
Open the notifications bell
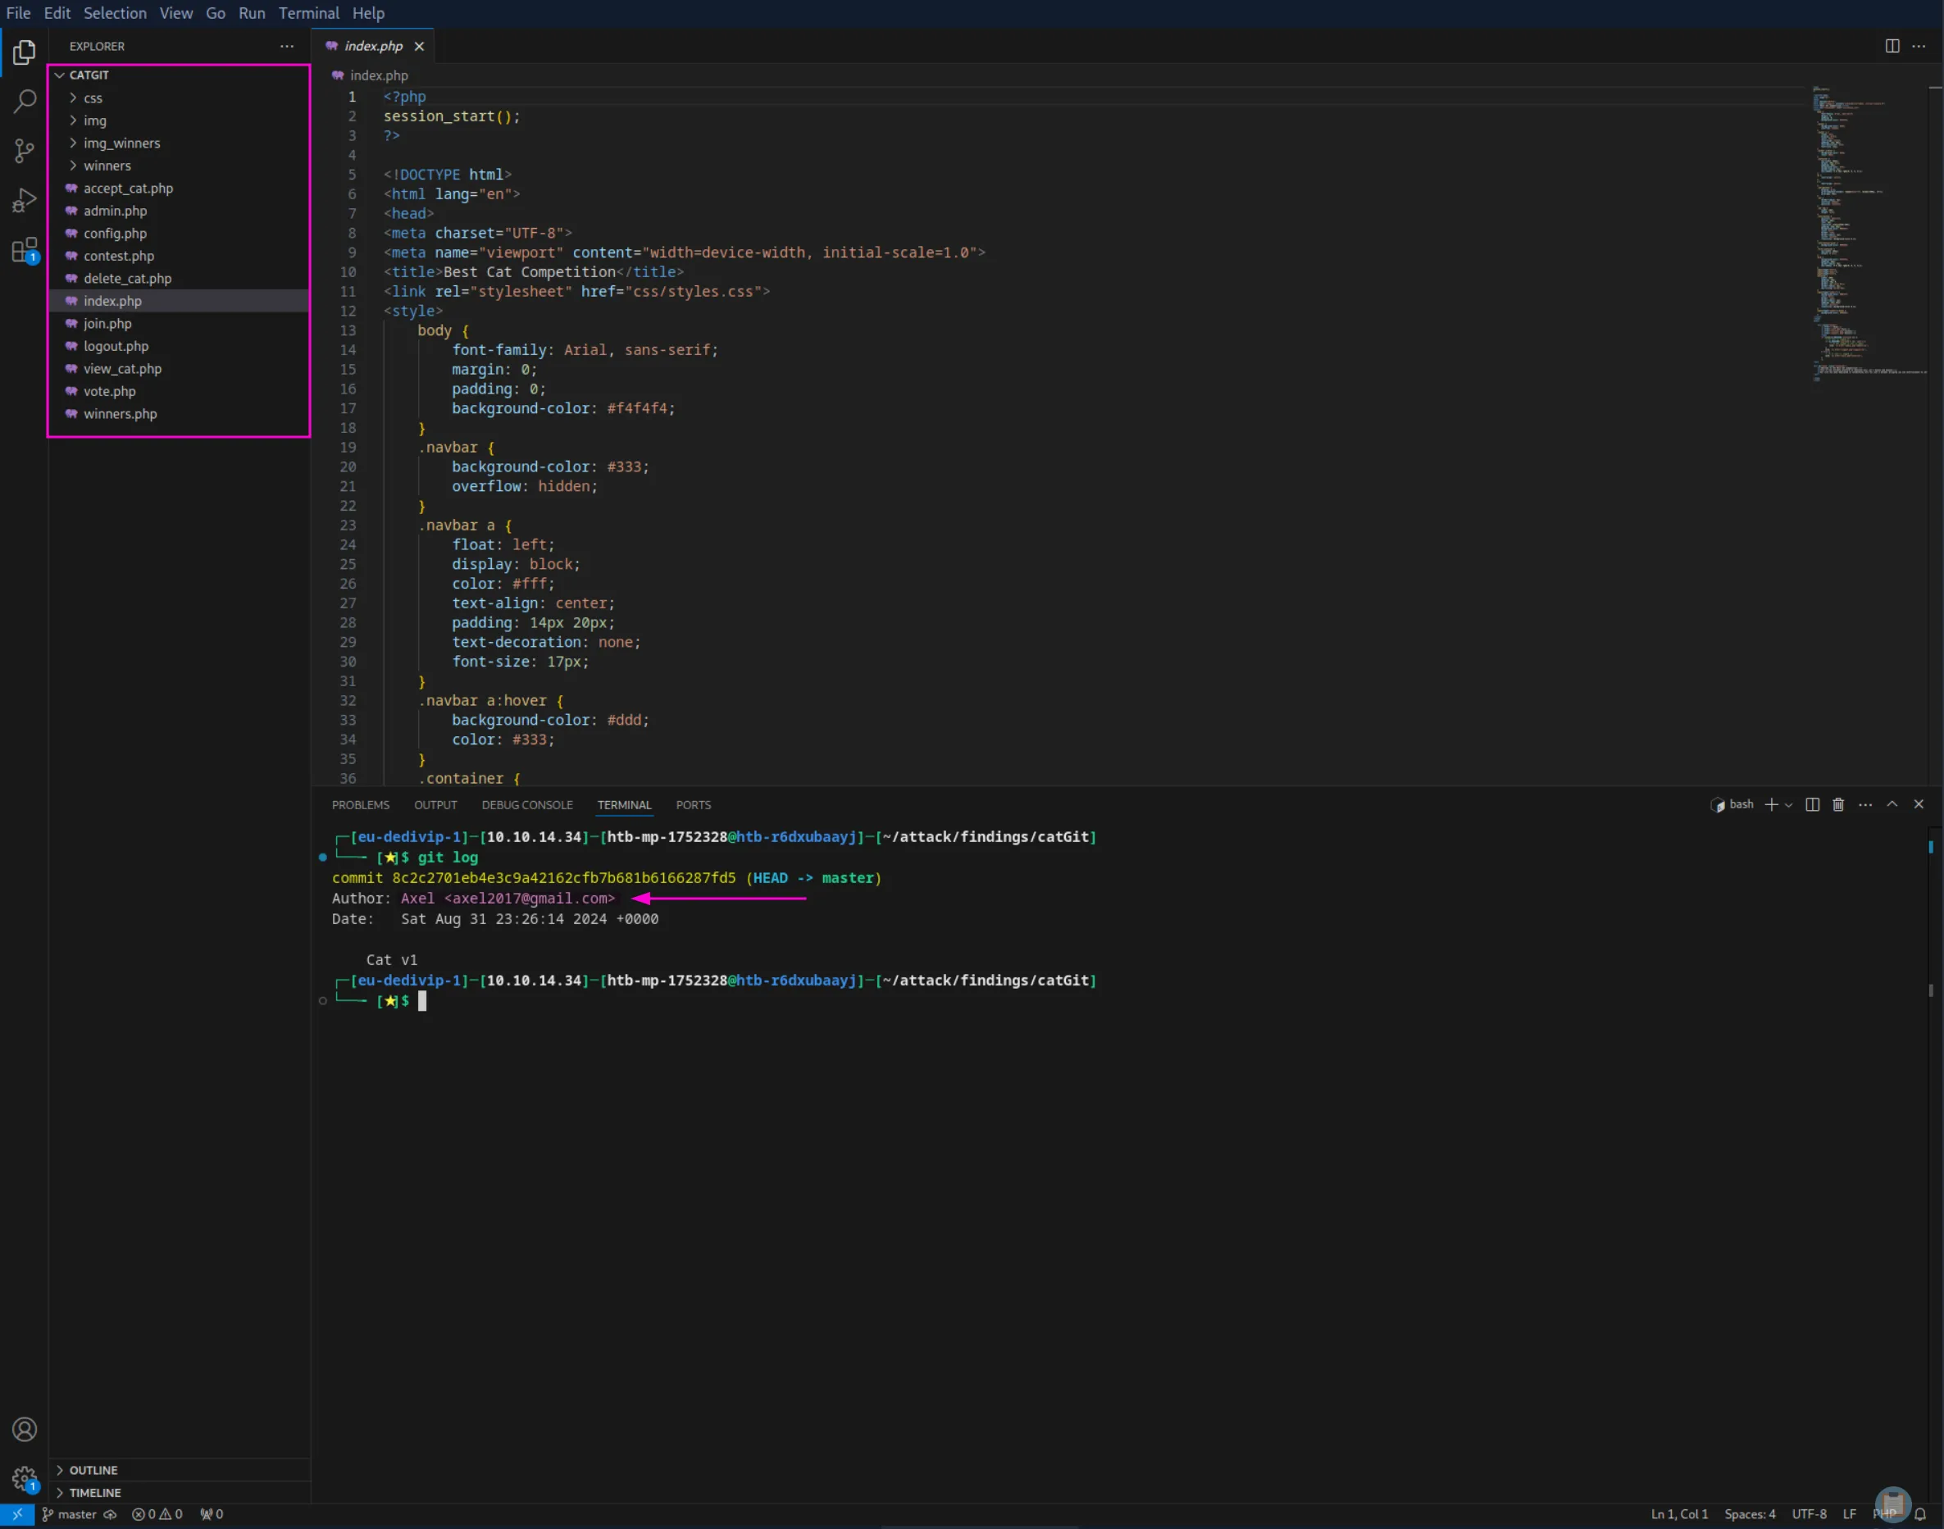pyautogui.click(x=1920, y=1515)
